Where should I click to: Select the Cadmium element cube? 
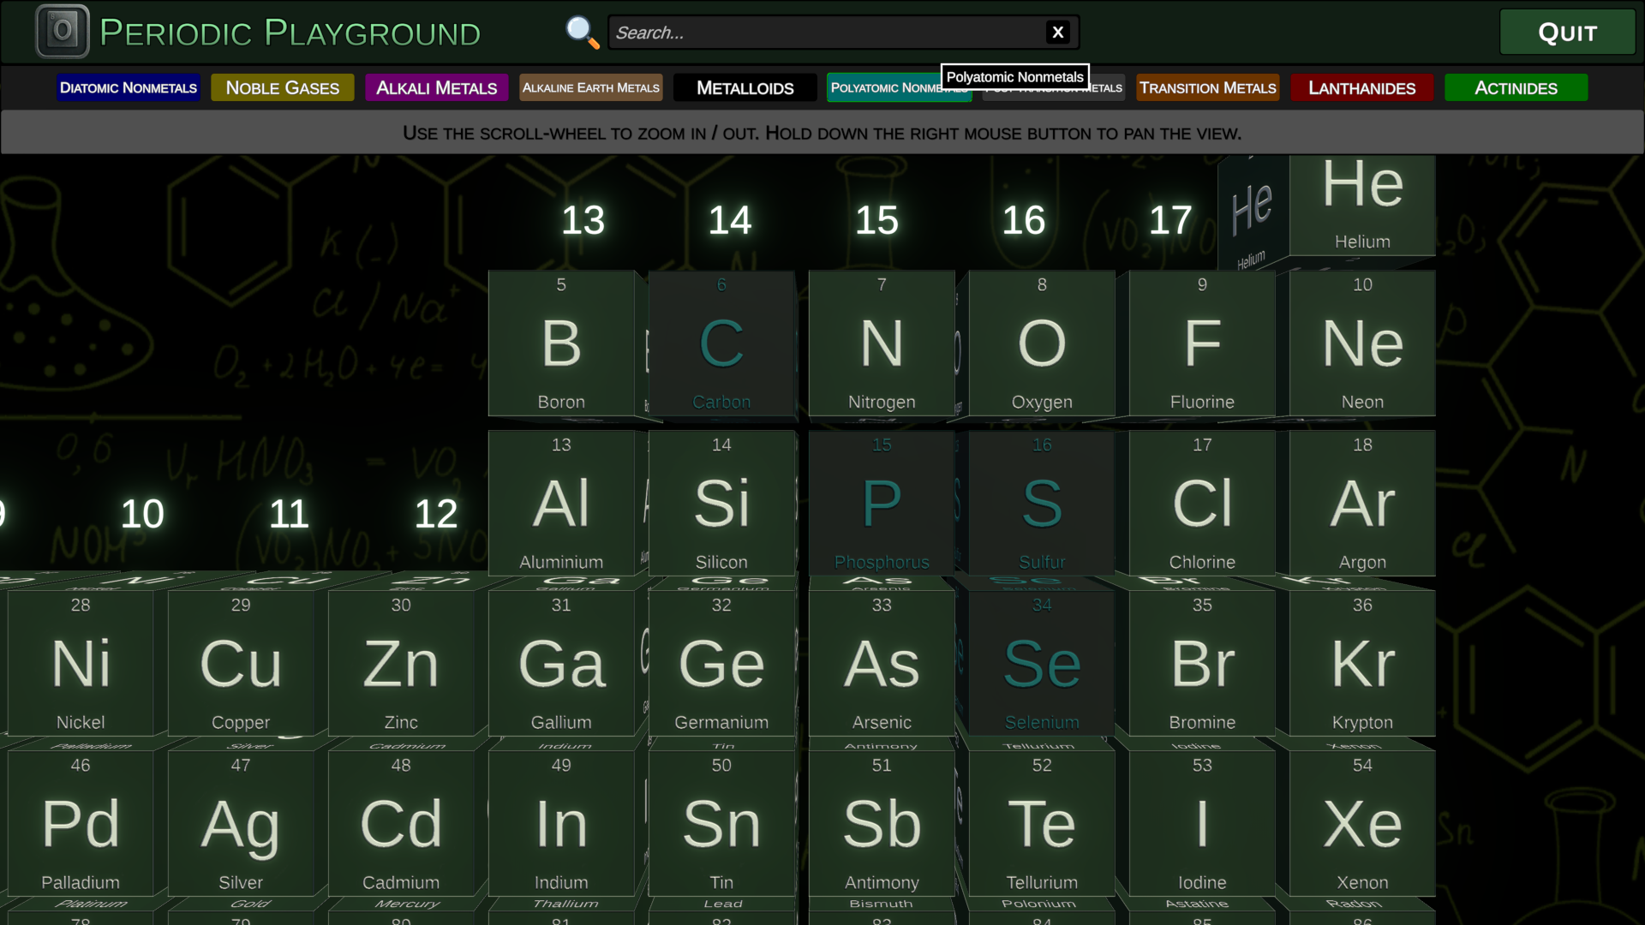pyautogui.click(x=401, y=824)
